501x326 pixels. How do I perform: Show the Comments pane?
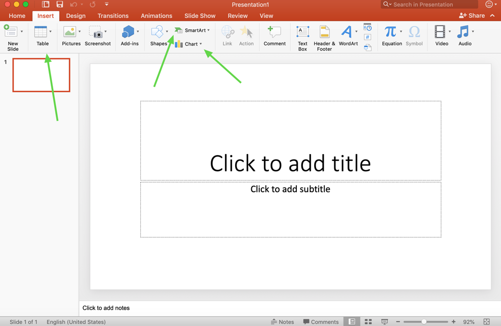pyautogui.click(x=321, y=321)
